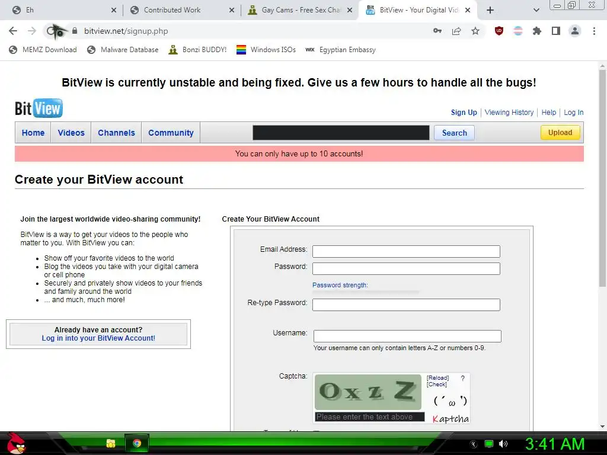Open the Chrome three-dot menu
Viewport: 607px width, 455px height.
(x=594, y=31)
